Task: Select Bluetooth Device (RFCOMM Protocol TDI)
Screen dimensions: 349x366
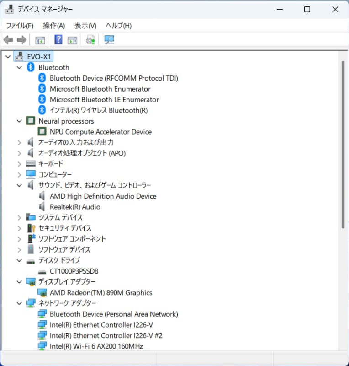Action: [114, 78]
